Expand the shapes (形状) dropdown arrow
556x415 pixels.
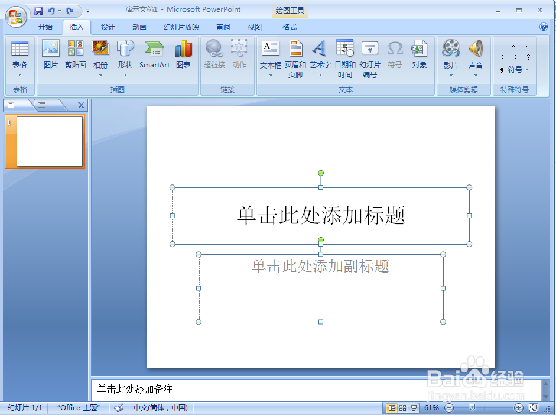125,75
